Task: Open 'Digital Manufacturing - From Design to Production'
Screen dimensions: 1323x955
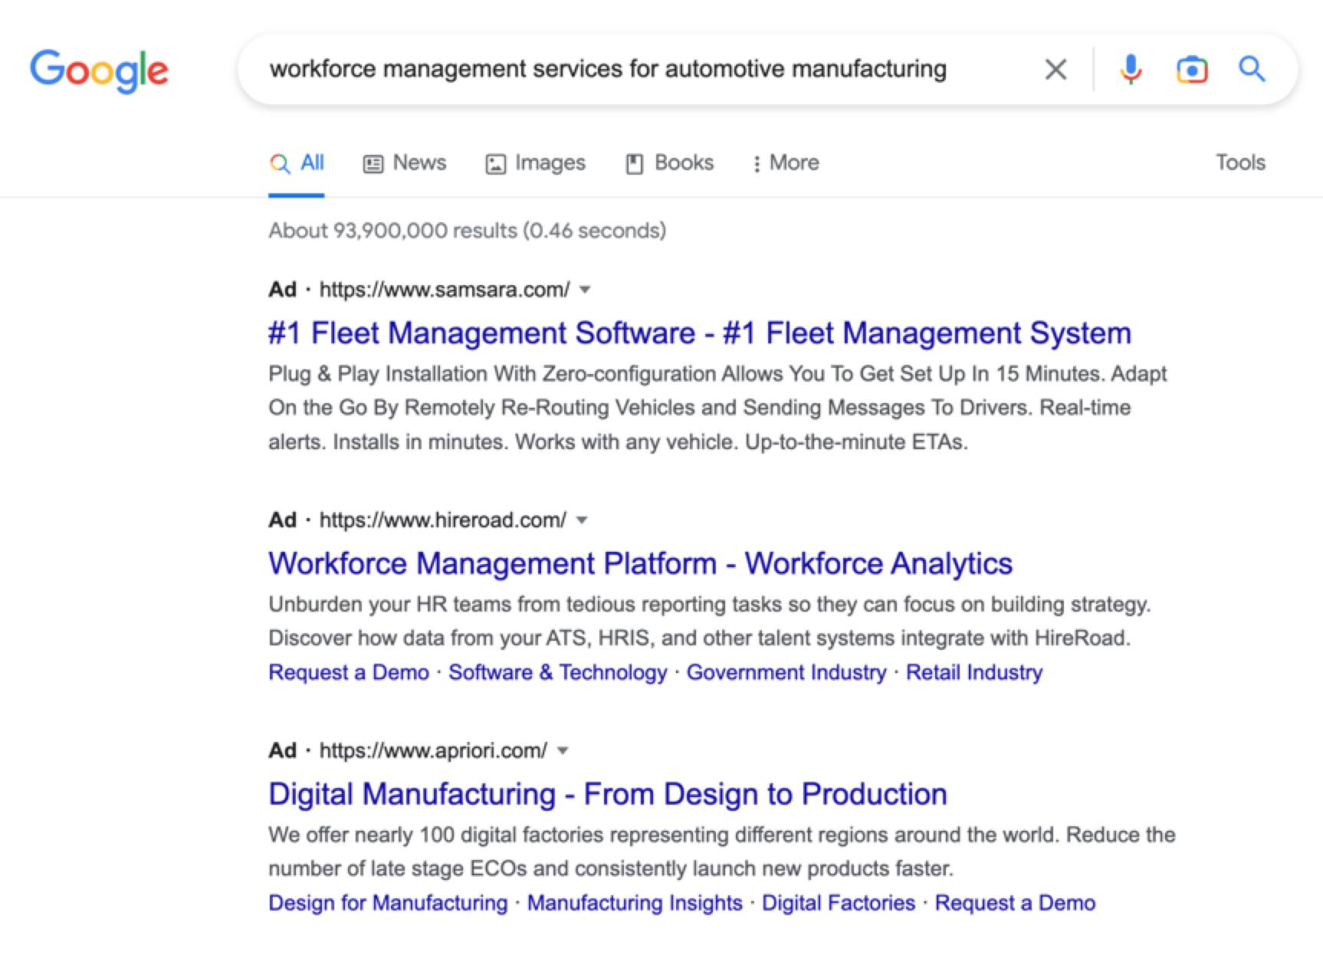Action: click(x=608, y=794)
